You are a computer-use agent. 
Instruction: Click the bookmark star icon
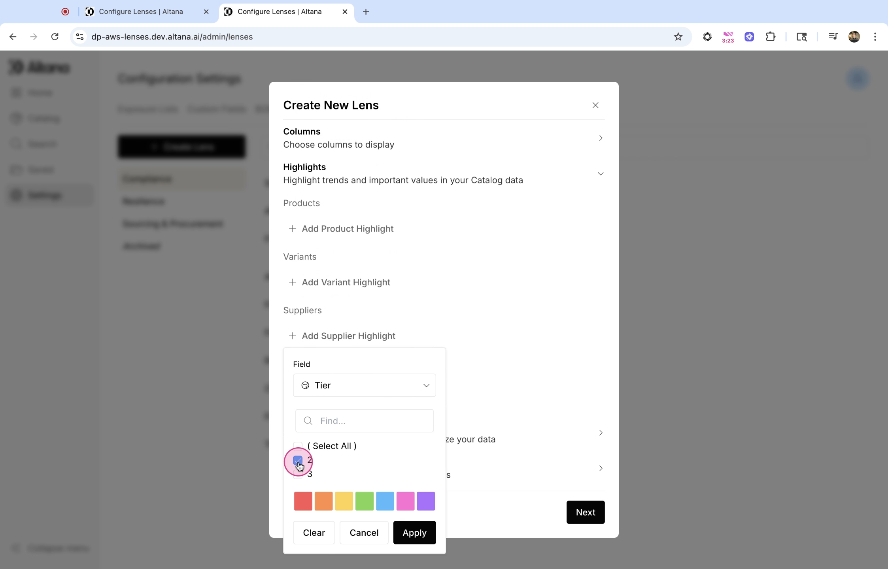click(x=678, y=37)
